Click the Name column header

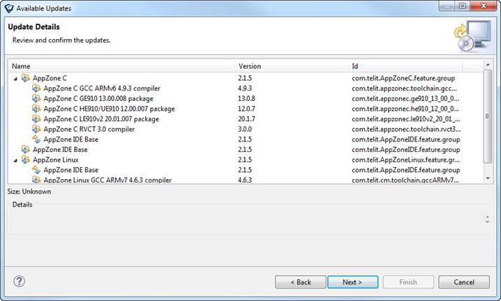[121, 66]
